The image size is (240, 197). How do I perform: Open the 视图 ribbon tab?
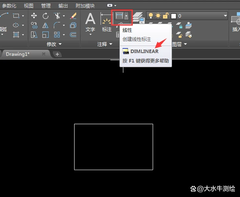point(29,6)
